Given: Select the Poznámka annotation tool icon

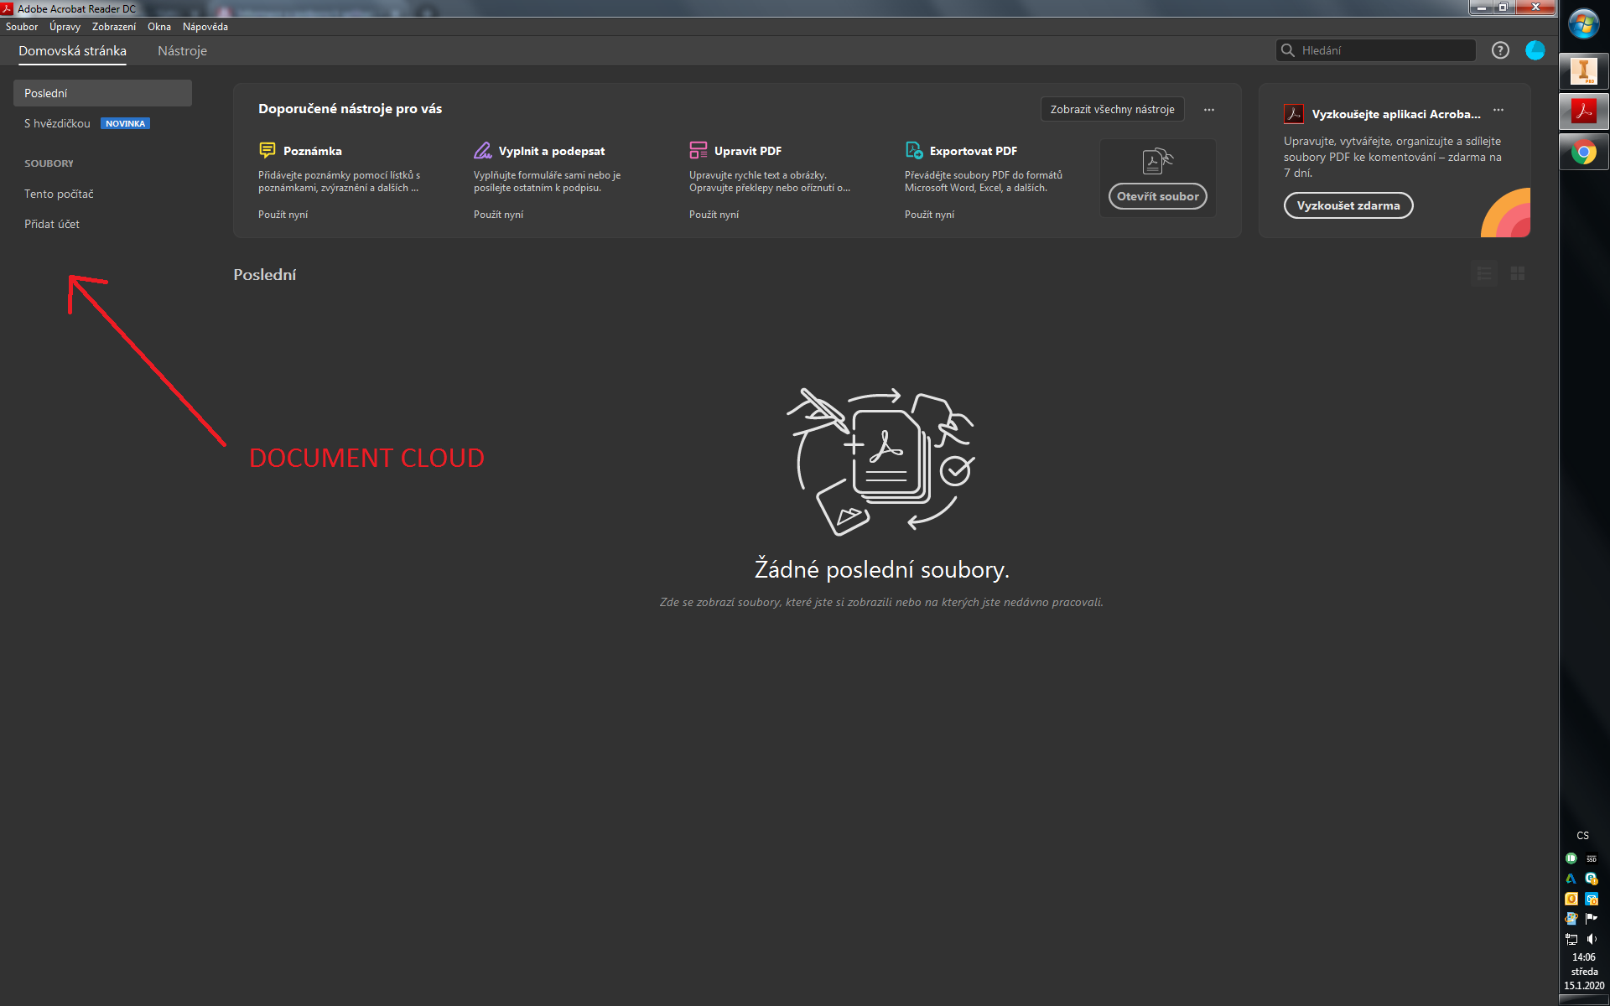Looking at the screenshot, I should point(267,150).
